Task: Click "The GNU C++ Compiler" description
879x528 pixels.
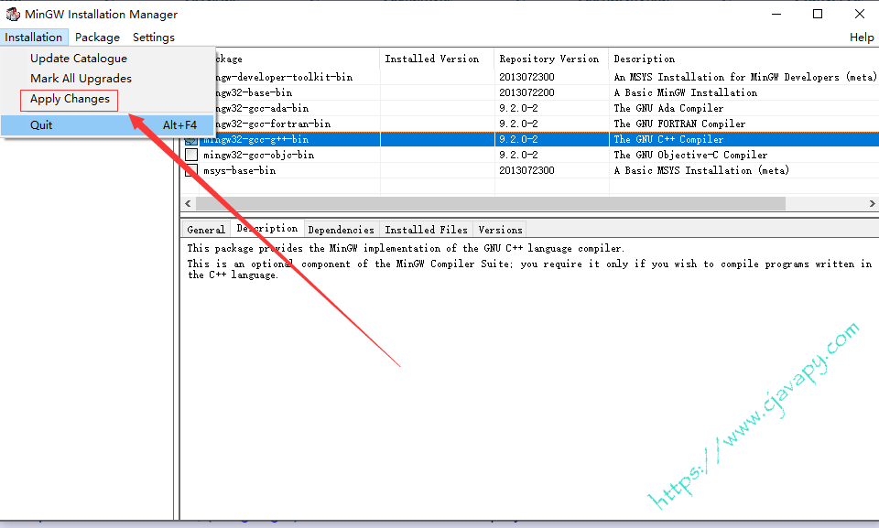Action: click(x=668, y=140)
